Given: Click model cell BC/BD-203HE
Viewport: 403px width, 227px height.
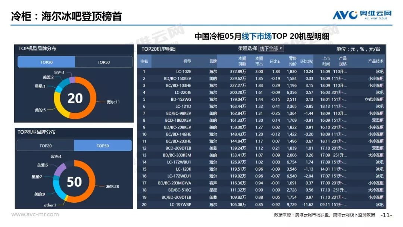Looking at the screenshot, I should pyautogui.click(x=178, y=141).
